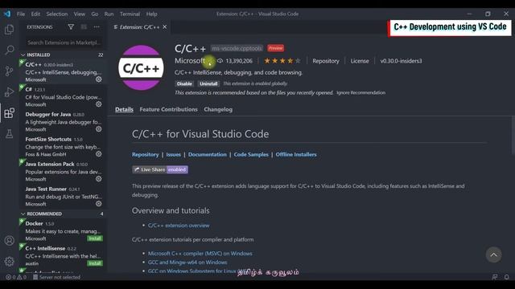Open manage gear for C# extension
This screenshot has height=289, width=515.
pos(98,104)
